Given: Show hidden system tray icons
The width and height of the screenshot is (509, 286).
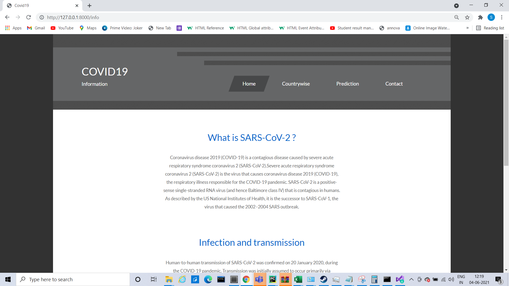Looking at the screenshot, I should (411, 279).
